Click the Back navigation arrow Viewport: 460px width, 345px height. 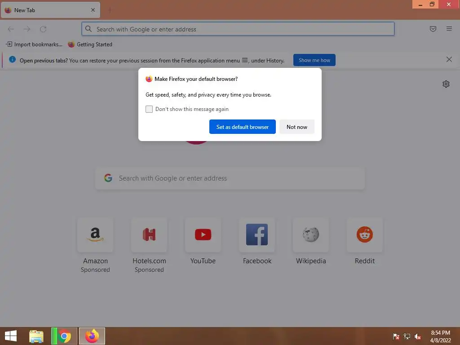pos(11,29)
